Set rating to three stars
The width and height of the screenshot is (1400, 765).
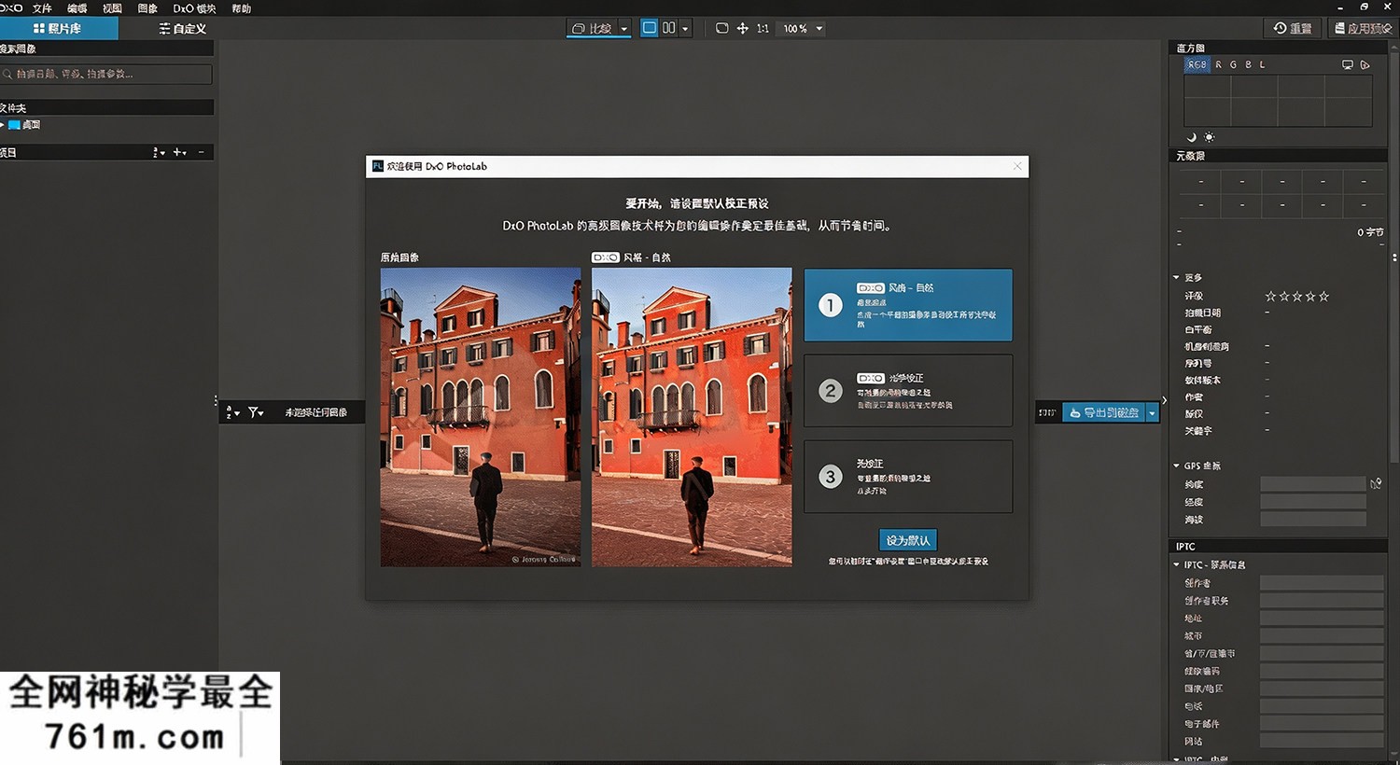[x=1297, y=296]
